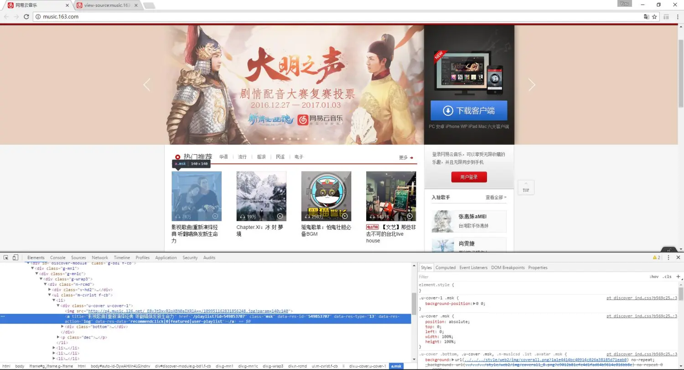Open the 更多 more link
684x370 pixels.
click(x=406, y=157)
